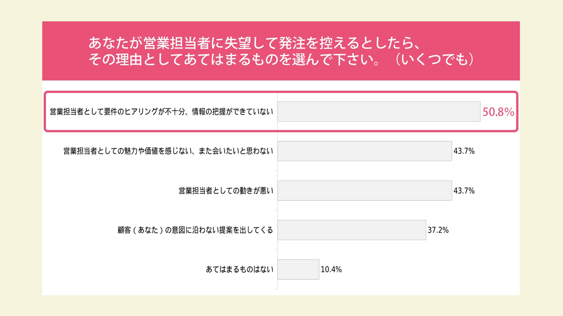Click the label about ヒアリングが不十分

161,112
